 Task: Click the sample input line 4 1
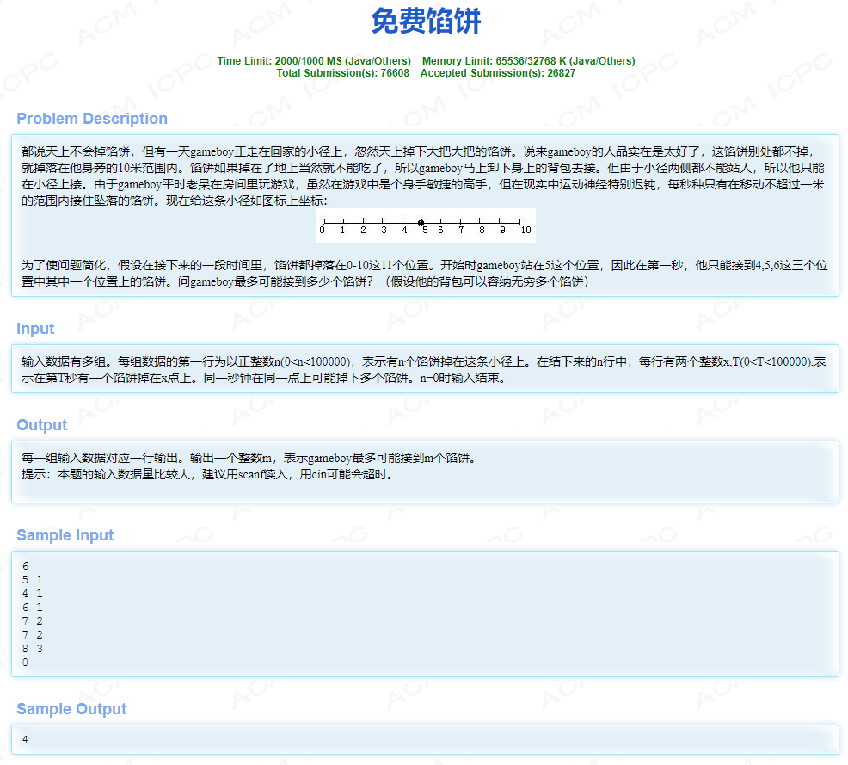pyautogui.click(x=33, y=594)
